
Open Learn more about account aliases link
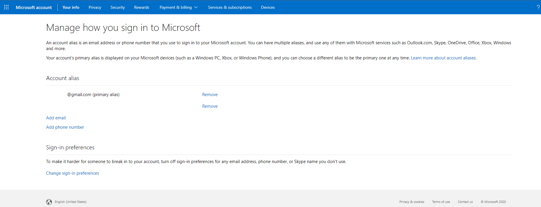tap(444, 58)
